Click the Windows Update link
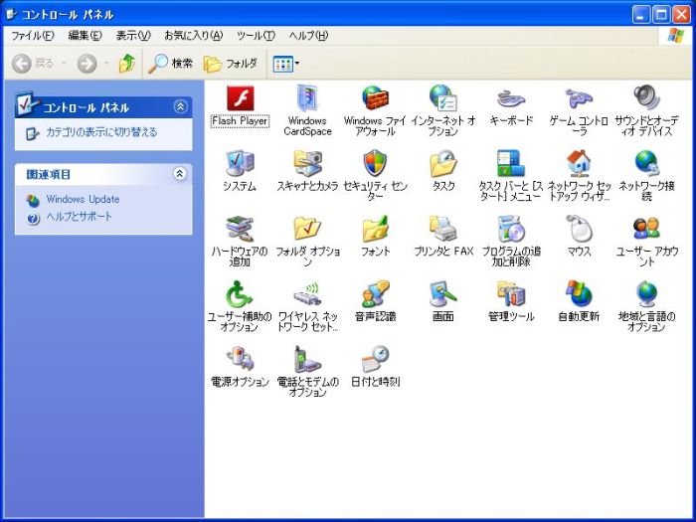 (x=82, y=199)
